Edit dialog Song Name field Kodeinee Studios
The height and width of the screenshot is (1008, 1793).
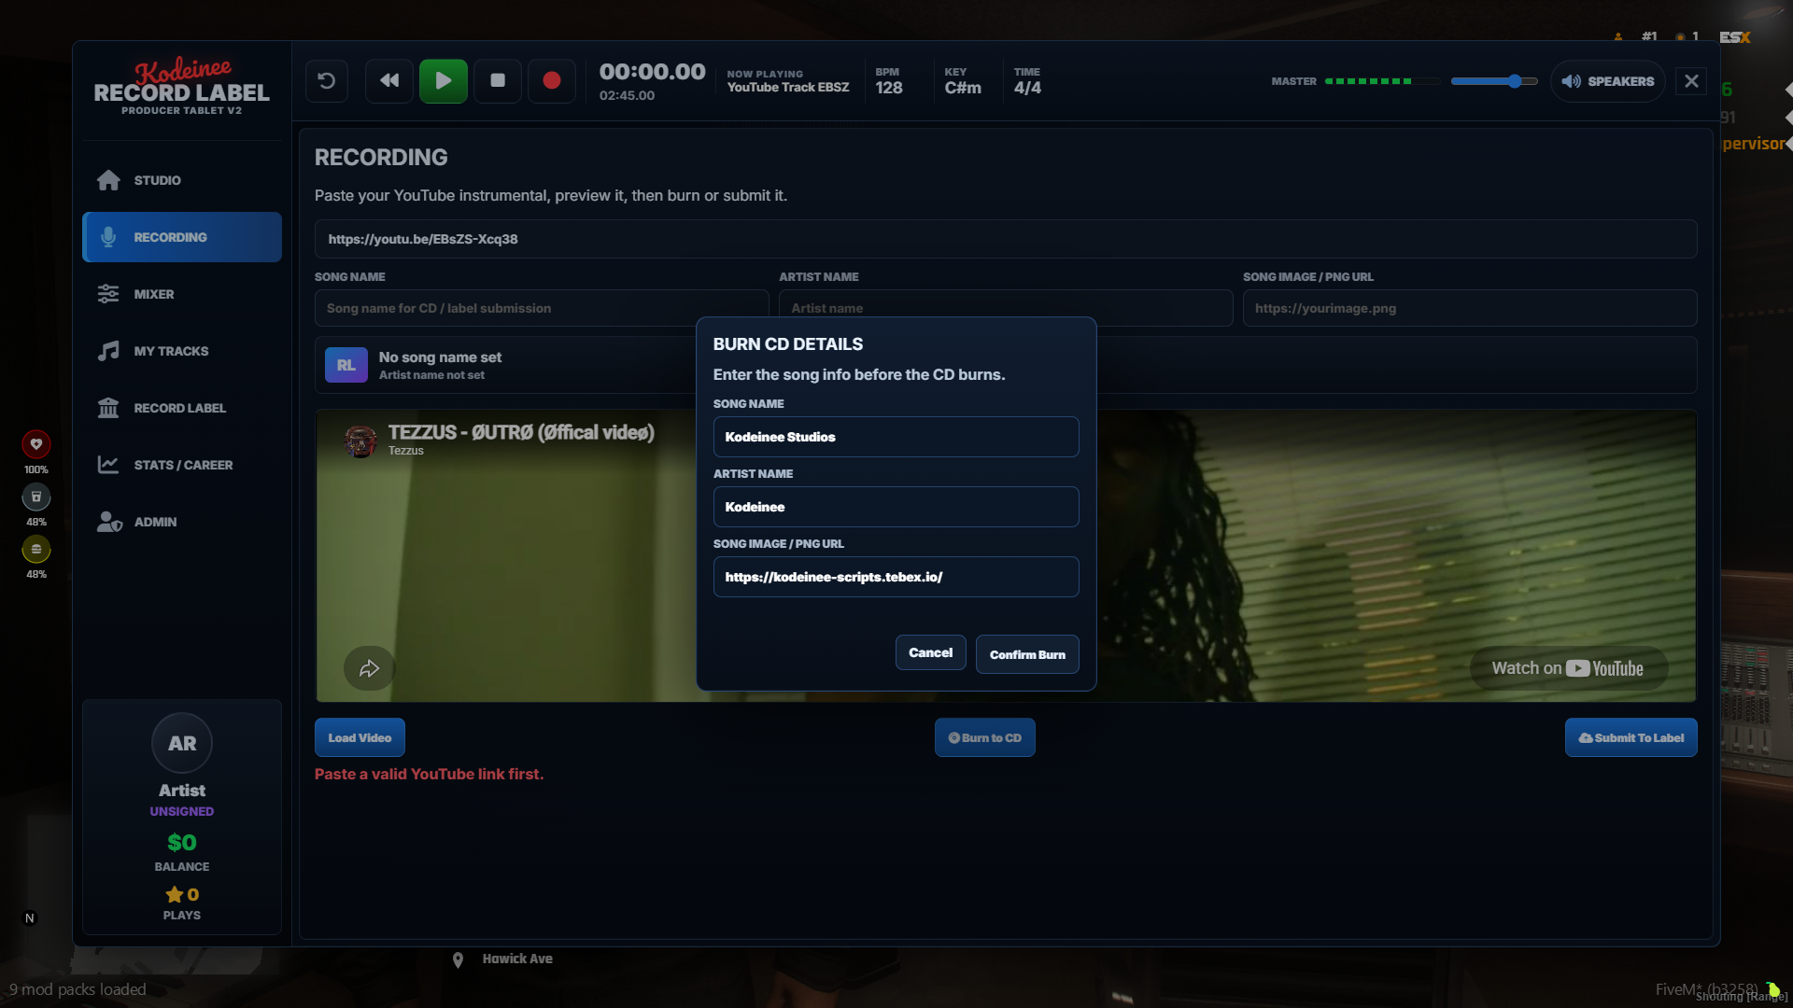point(896,437)
